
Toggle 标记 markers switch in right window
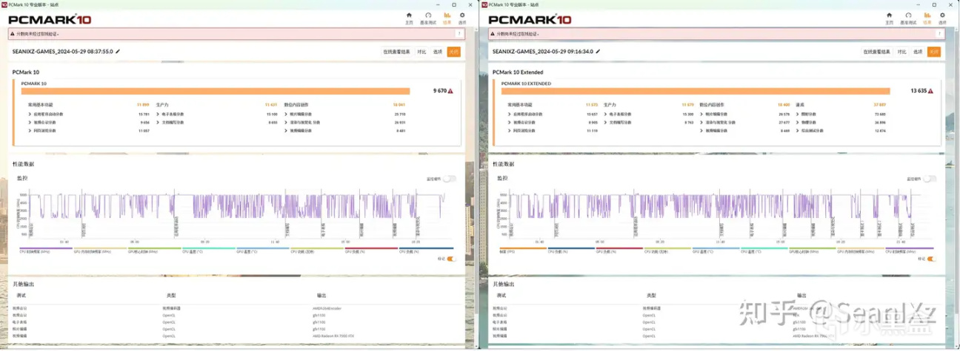(931, 259)
